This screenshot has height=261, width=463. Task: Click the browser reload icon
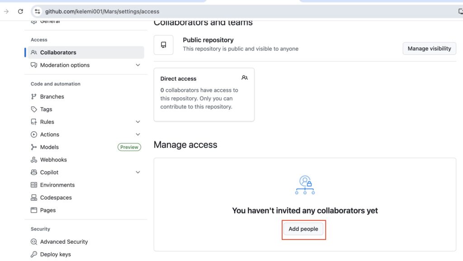pyautogui.click(x=20, y=11)
